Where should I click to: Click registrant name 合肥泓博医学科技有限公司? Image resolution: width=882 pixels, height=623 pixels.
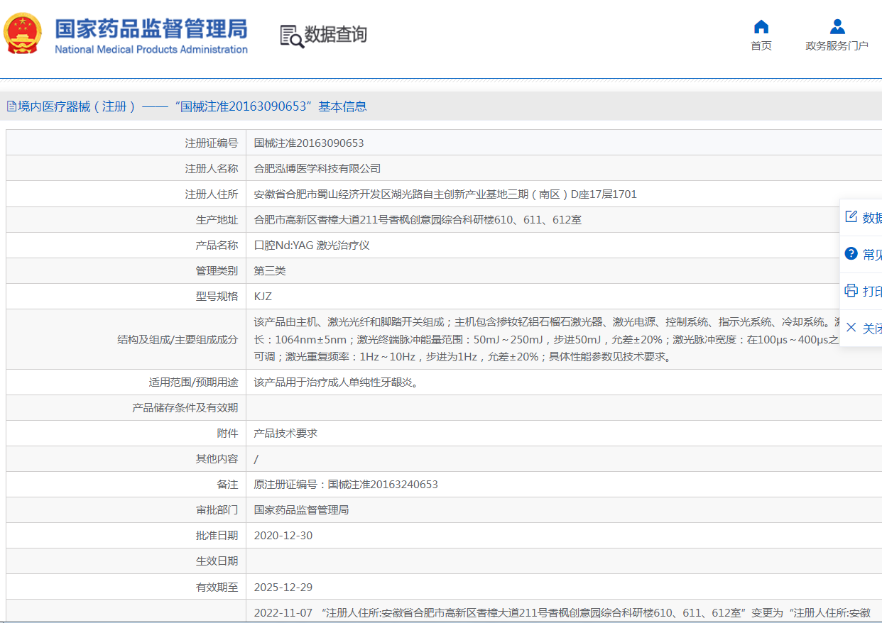[x=317, y=168]
